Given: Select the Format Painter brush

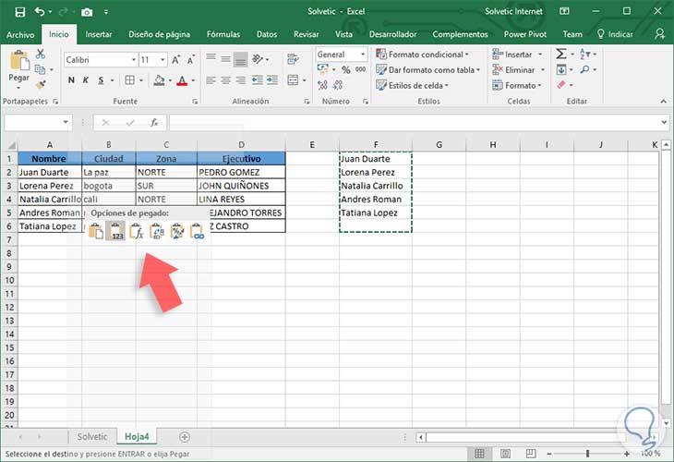Looking at the screenshot, I should coord(41,84).
